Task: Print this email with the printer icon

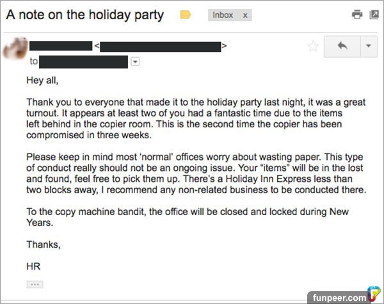Action: point(358,15)
